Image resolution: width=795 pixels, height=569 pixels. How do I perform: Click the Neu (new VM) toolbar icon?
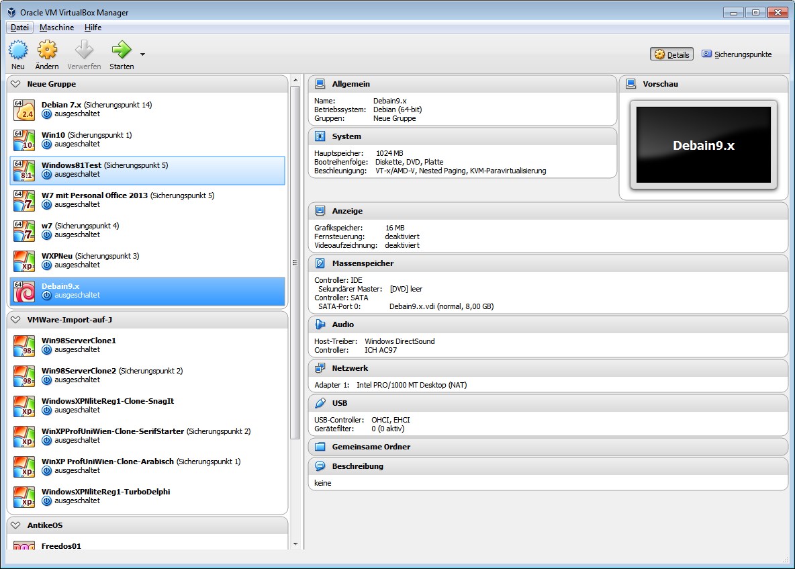click(x=18, y=50)
